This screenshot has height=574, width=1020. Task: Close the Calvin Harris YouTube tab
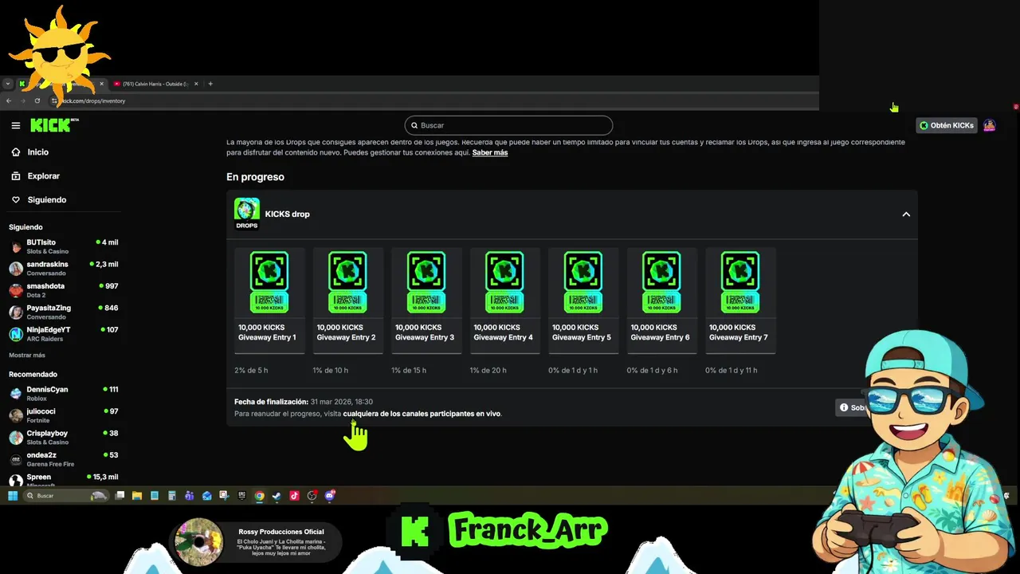pyautogui.click(x=196, y=84)
